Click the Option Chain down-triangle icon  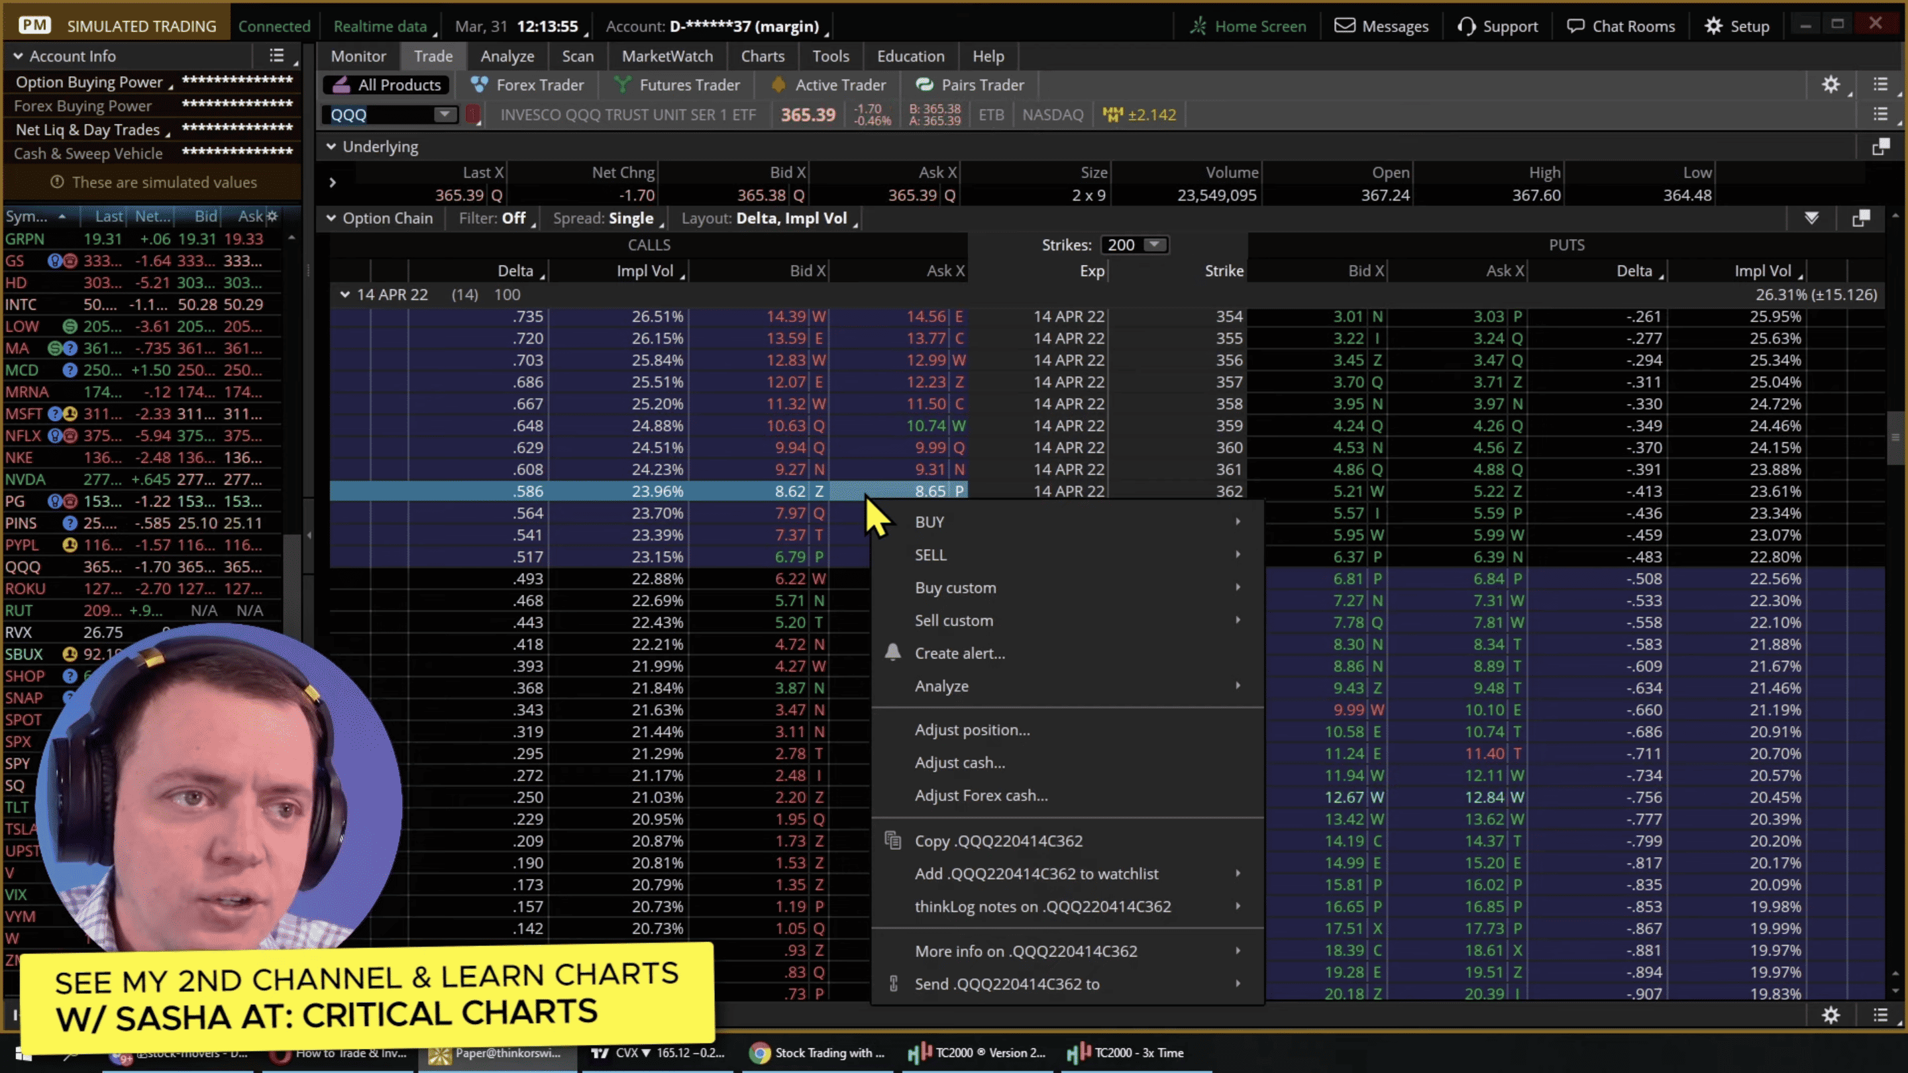pos(1811,219)
